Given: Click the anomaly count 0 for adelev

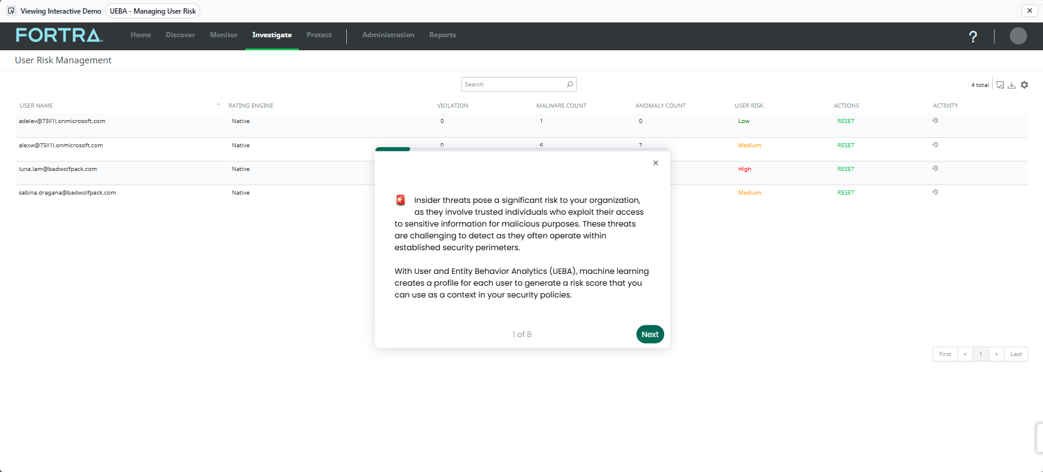Looking at the screenshot, I should (641, 121).
